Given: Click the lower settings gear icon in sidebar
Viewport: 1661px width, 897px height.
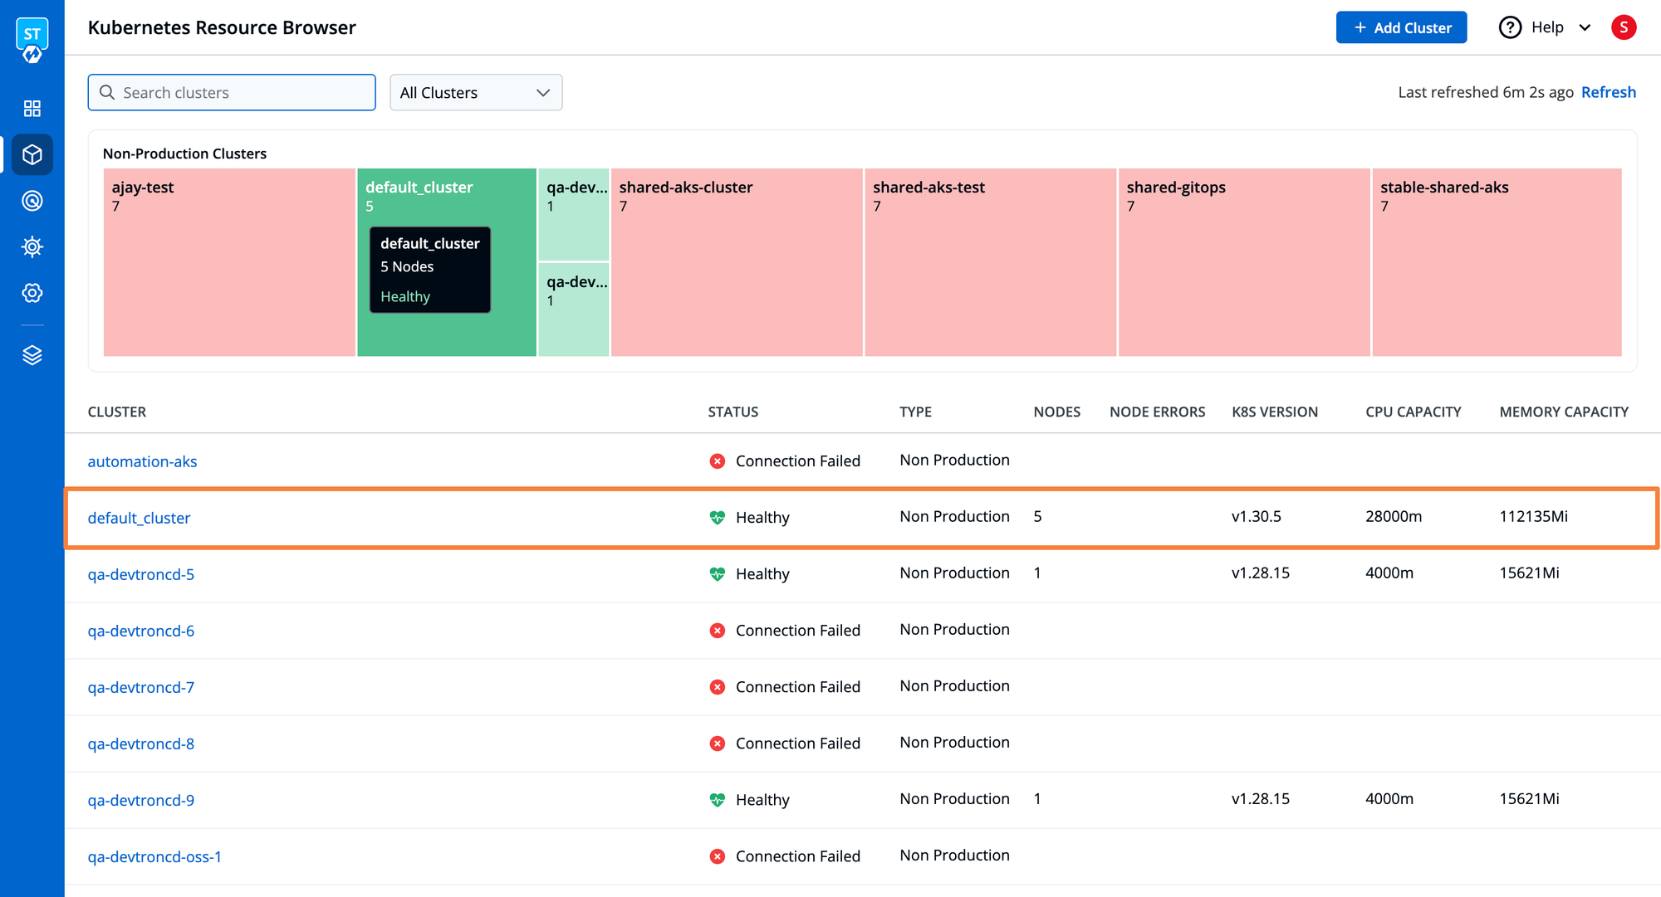Looking at the screenshot, I should point(31,294).
